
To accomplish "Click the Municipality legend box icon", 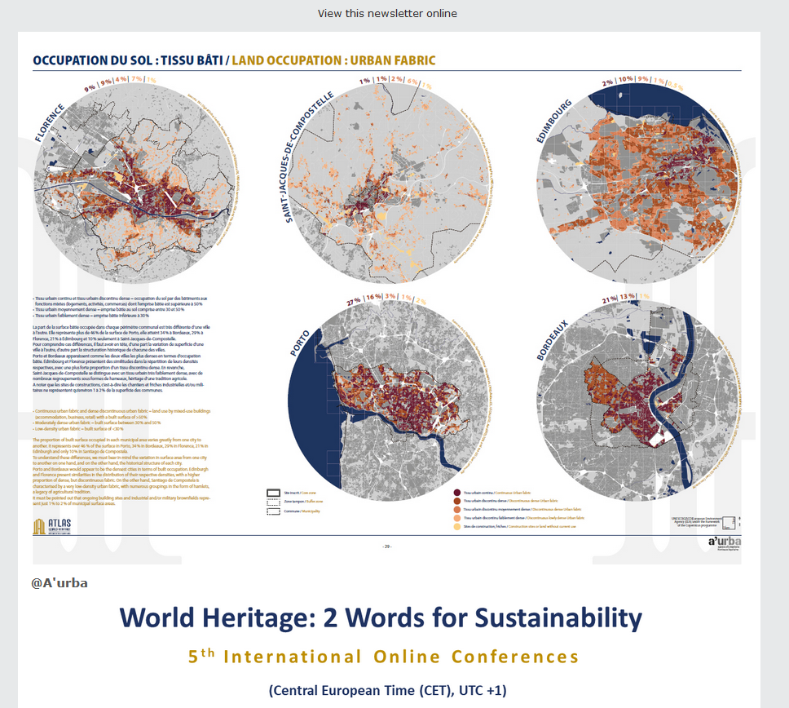I will [x=273, y=511].
